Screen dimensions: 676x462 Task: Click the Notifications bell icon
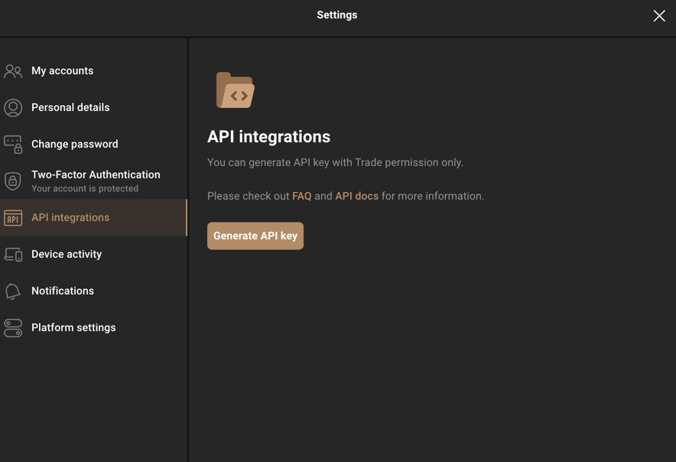13,291
